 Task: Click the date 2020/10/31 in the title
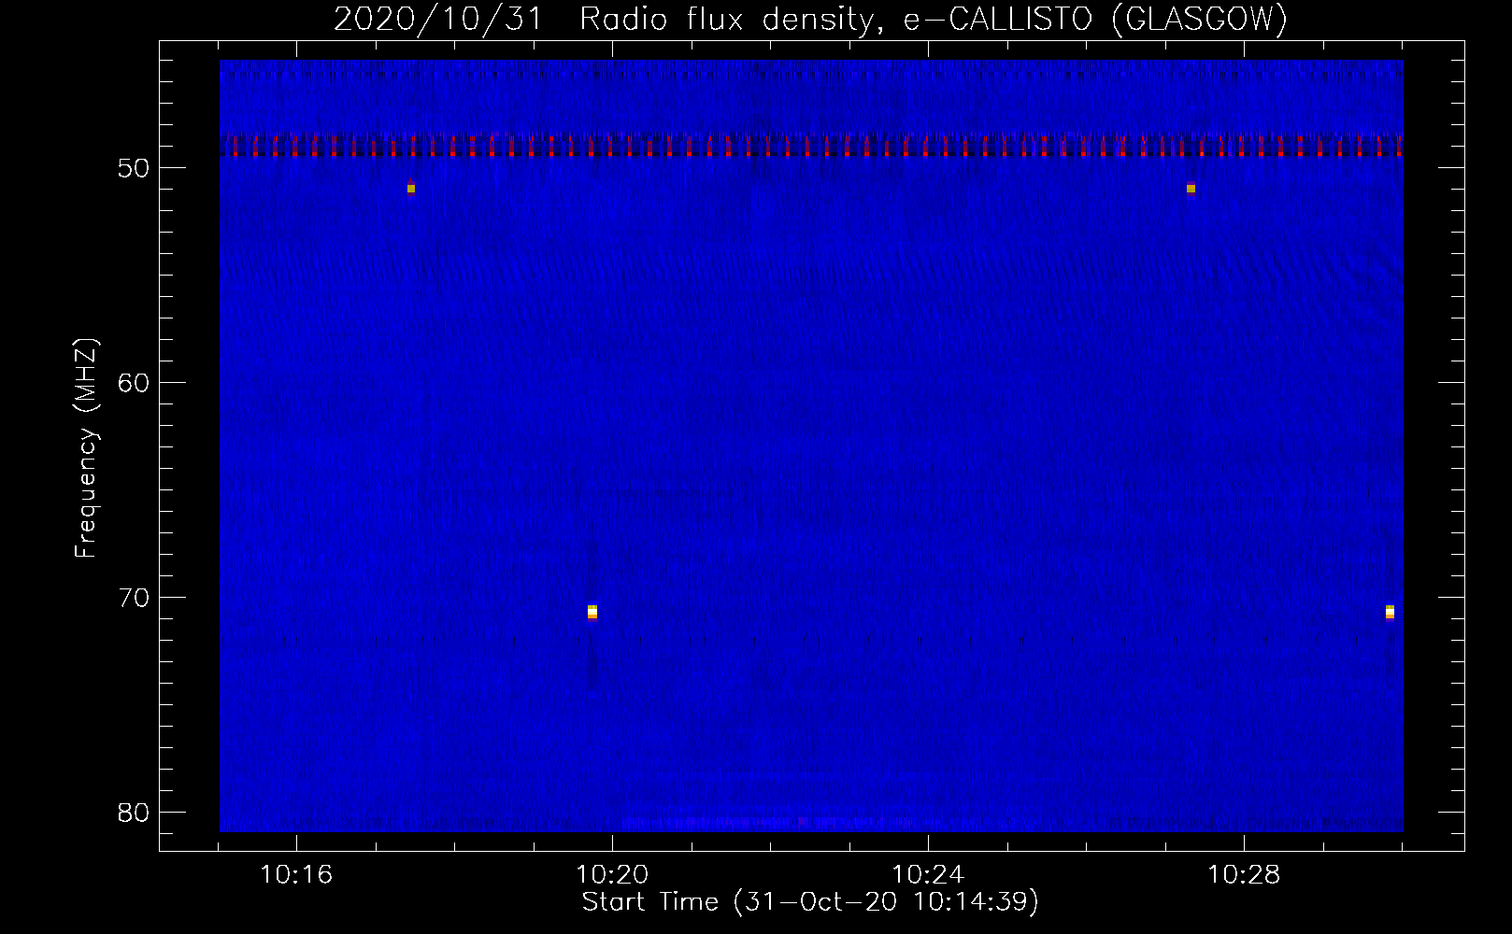437,19
